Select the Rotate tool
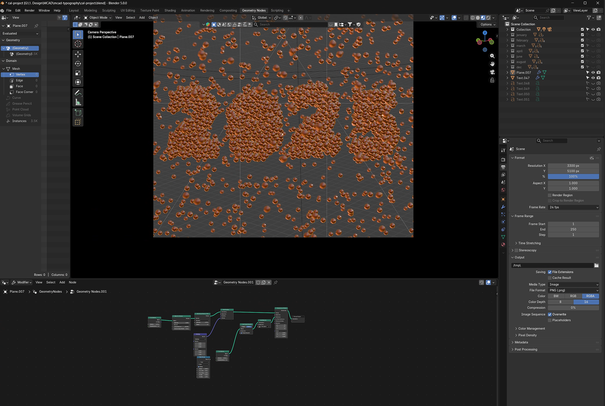 (x=78, y=64)
